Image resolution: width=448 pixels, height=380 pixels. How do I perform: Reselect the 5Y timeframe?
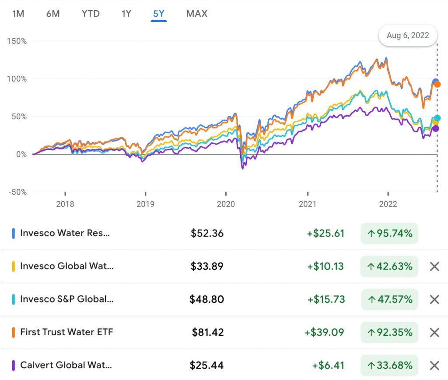click(159, 13)
